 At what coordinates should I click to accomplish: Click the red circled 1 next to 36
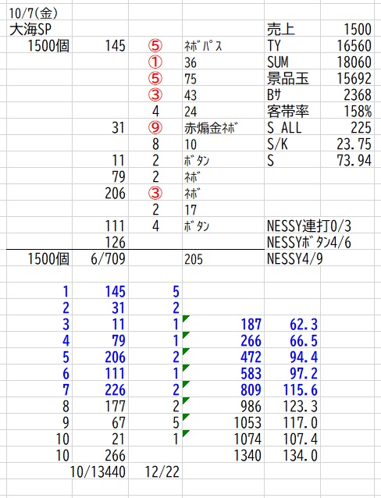tap(155, 62)
